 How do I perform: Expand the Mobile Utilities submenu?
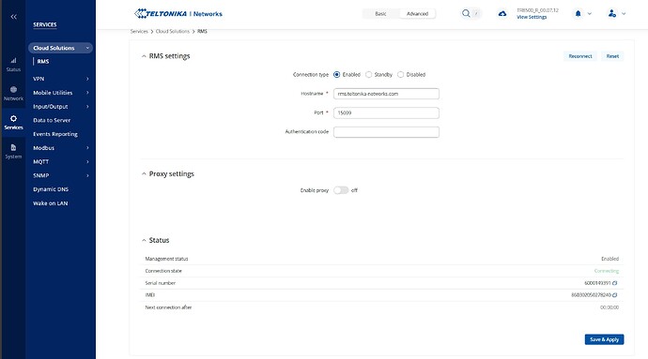[87, 93]
